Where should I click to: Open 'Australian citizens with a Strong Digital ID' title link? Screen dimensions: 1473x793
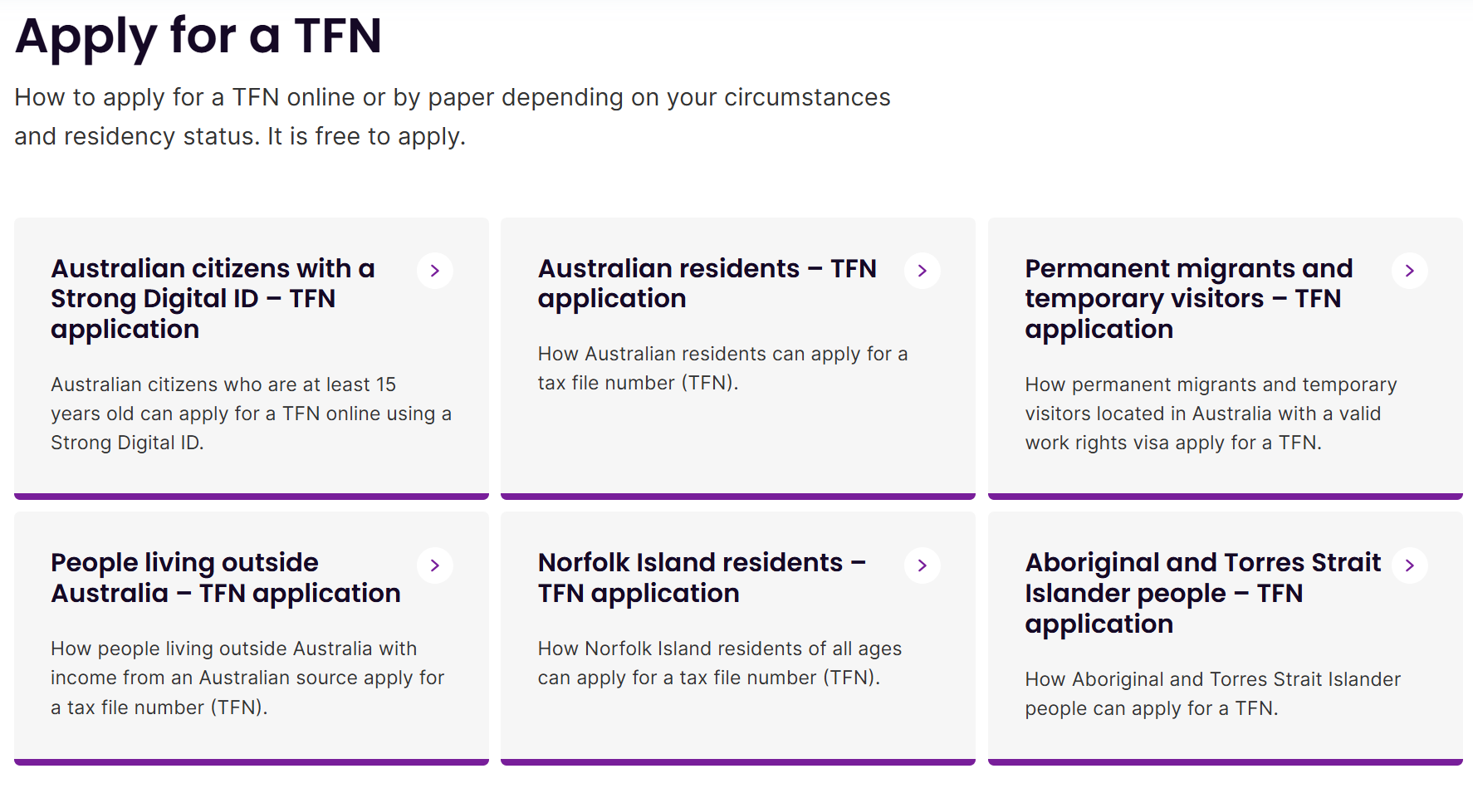tap(213, 299)
